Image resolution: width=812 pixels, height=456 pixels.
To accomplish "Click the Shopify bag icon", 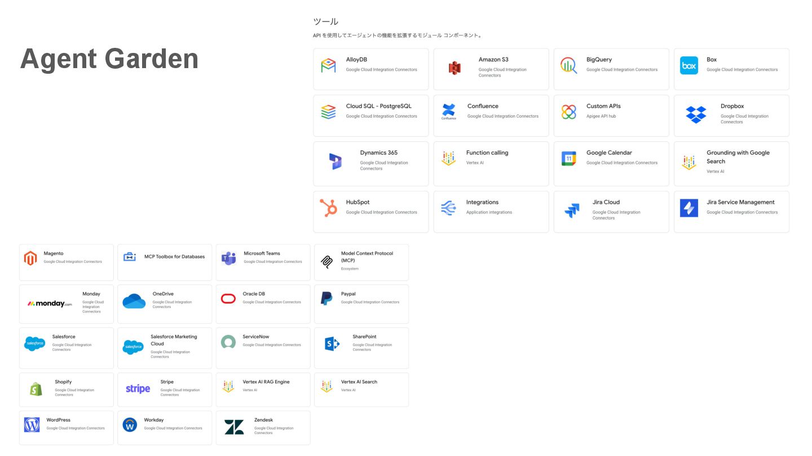I will coord(36,389).
